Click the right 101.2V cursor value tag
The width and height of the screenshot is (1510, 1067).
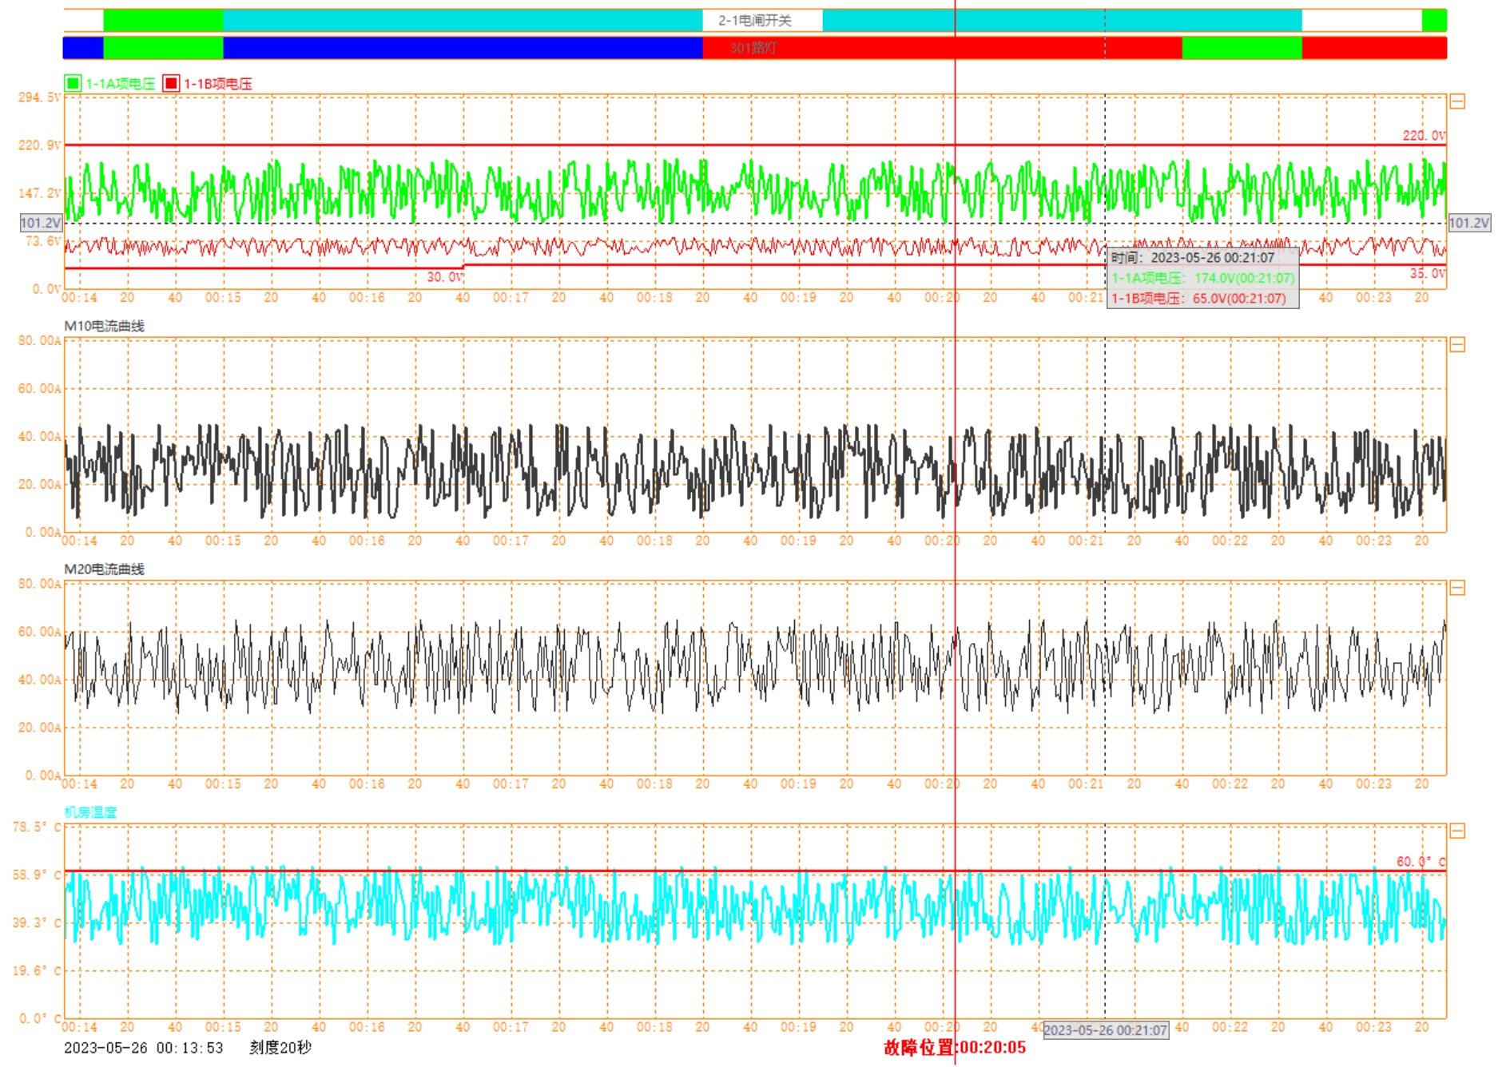tap(1469, 223)
